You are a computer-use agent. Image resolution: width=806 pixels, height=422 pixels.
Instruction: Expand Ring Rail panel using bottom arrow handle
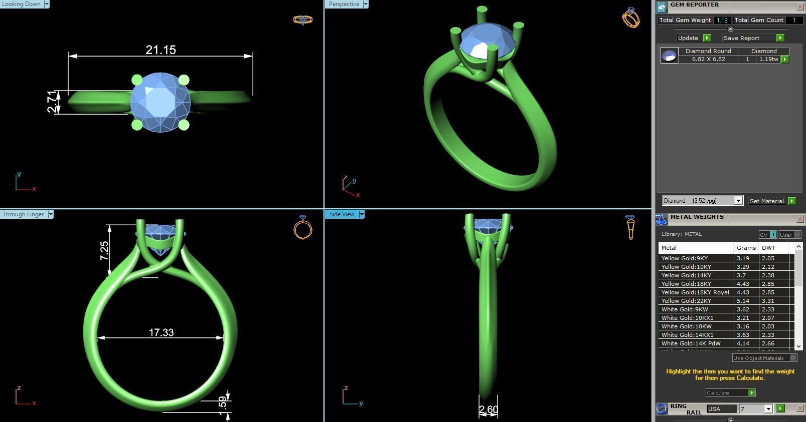click(x=730, y=419)
